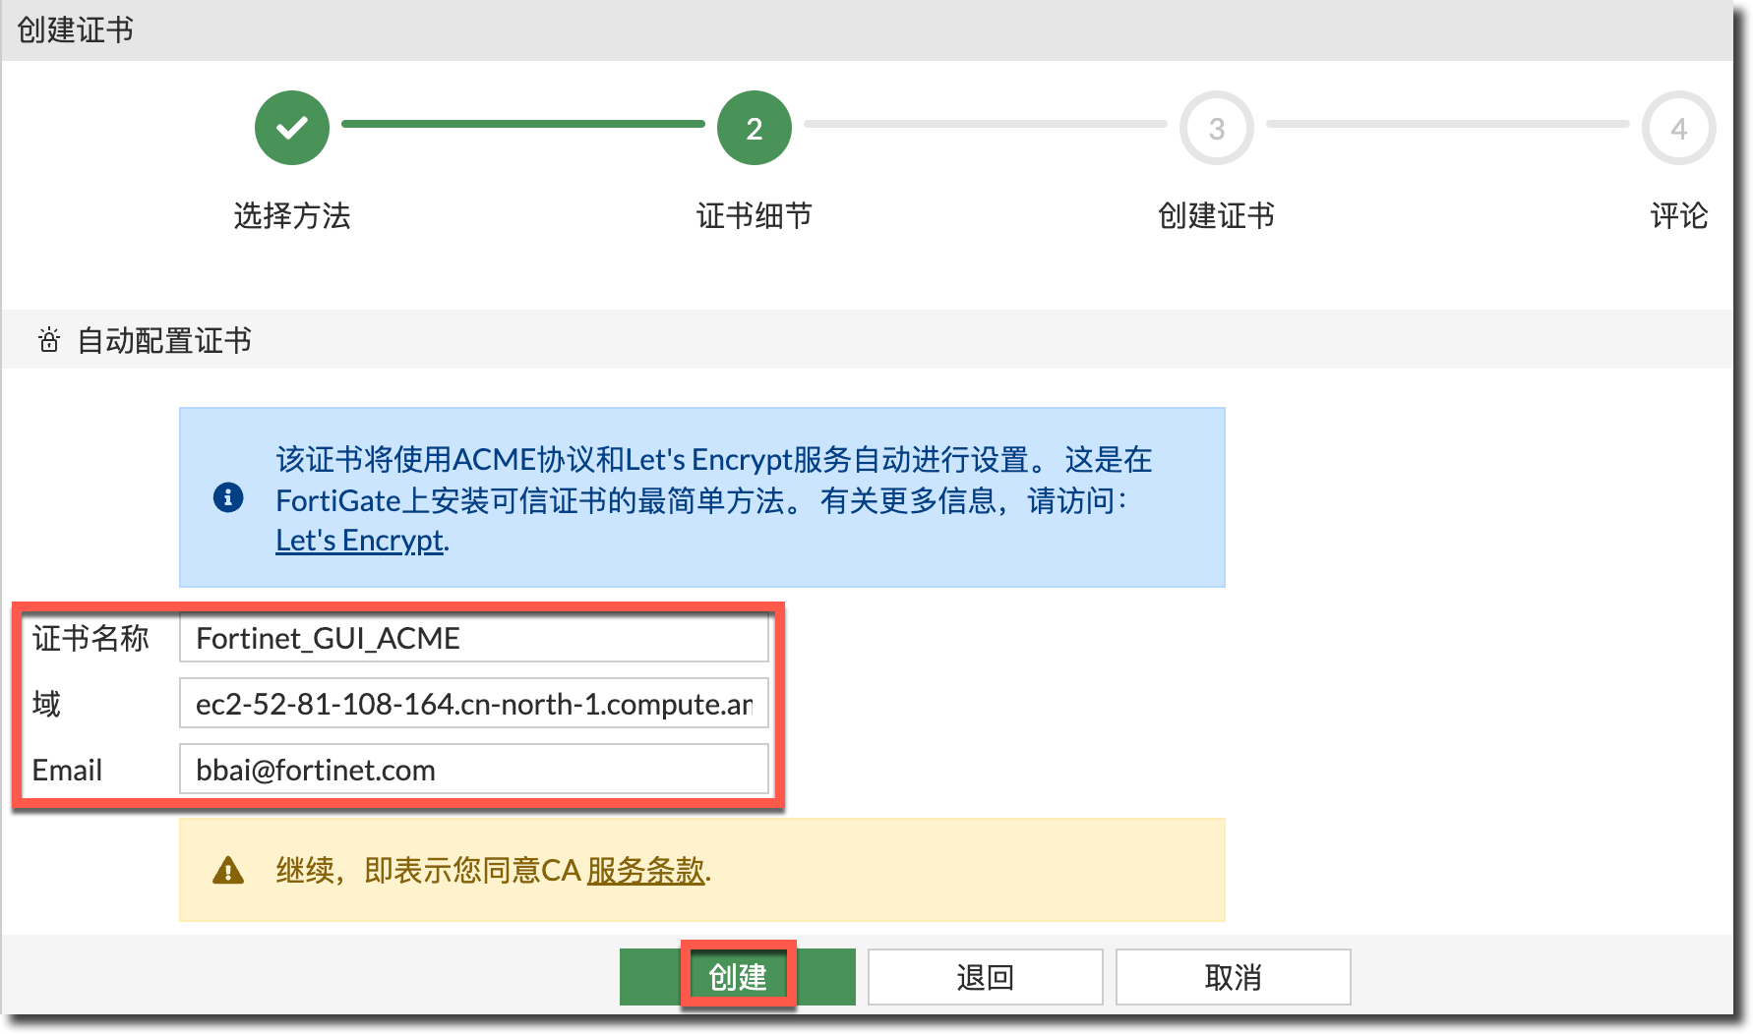Click the 创建证书 step label
Image resolution: width=1753 pixels, height=1034 pixels.
point(1216,215)
